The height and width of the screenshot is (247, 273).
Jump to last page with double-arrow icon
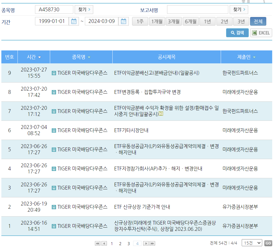click(x=152, y=243)
